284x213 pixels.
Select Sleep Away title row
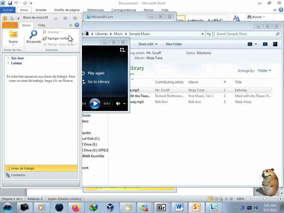243,102
